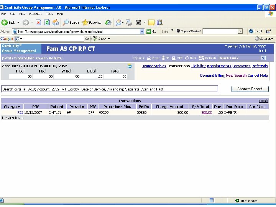Click the Cancel link
This screenshot has height=207, width=276.
(253, 76)
